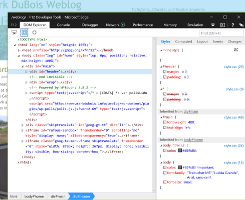Activate the Select element tool icon
The image size is (245, 200).
[x=14, y=32]
